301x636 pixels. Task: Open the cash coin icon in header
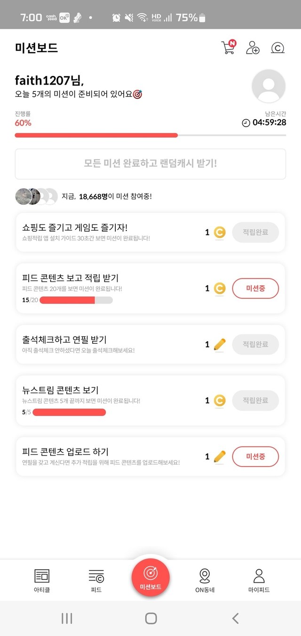click(278, 48)
